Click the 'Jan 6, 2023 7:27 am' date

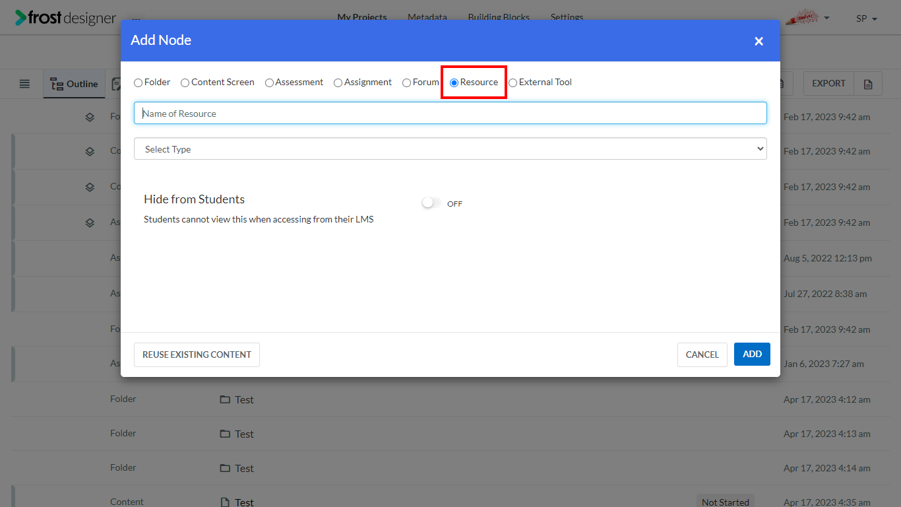point(823,364)
